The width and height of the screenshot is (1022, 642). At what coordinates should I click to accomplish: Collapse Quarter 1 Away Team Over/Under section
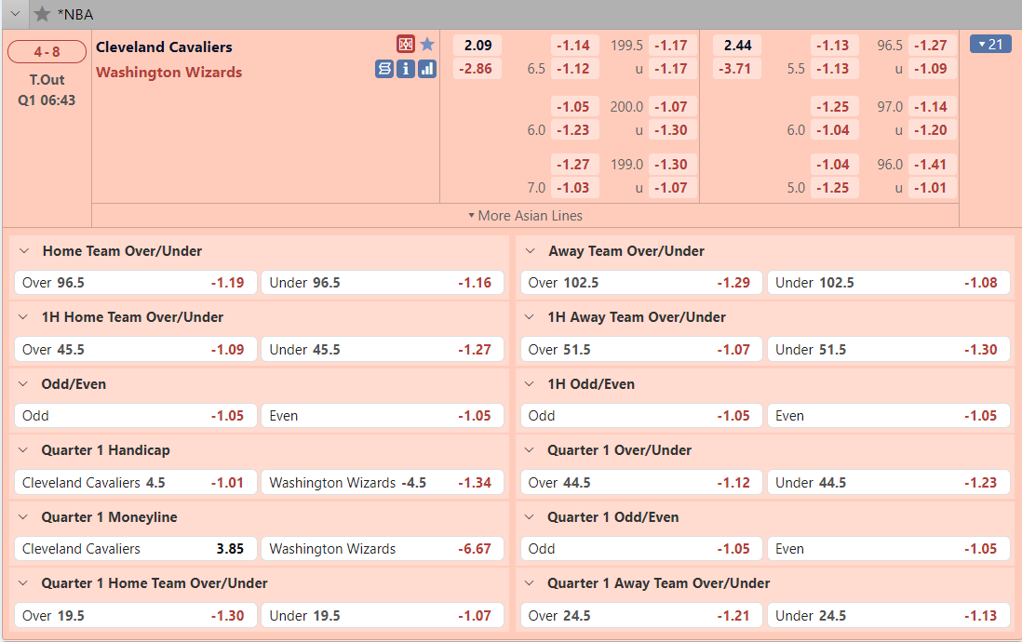[x=530, y=583]
